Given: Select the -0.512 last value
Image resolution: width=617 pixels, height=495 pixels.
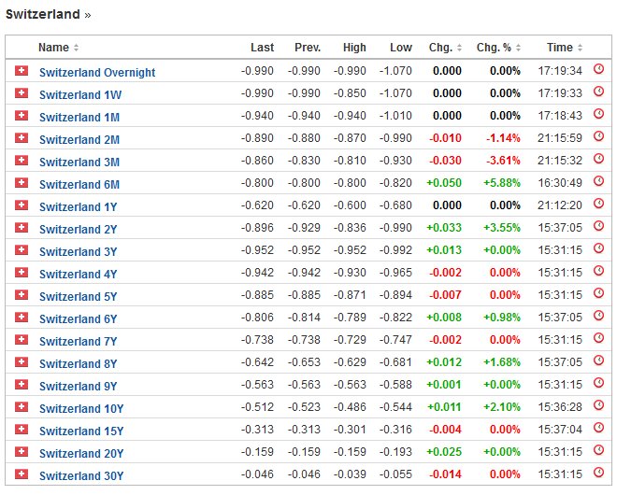Looking at the screenshot, I should coord(257,407).
